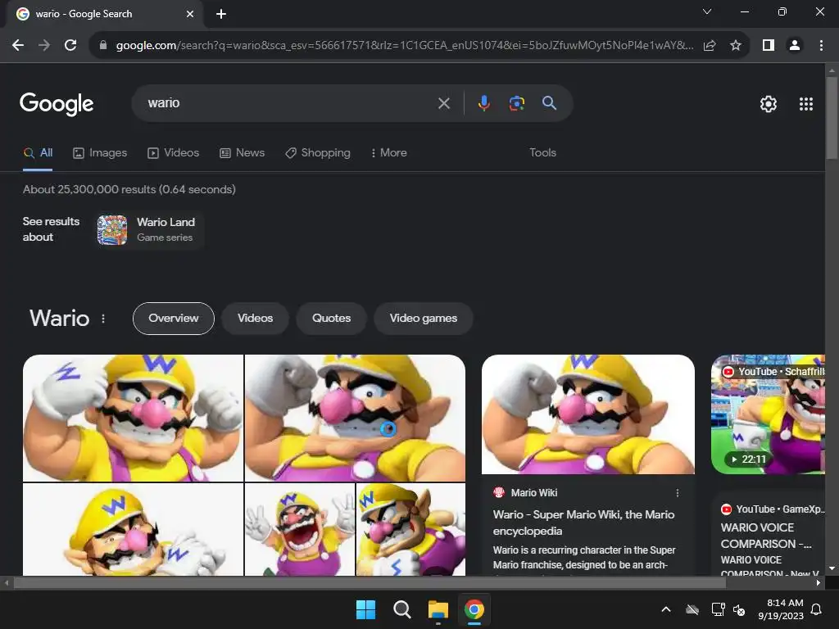Select the Video games chip

pyautogui.click(x=424, y=319)
